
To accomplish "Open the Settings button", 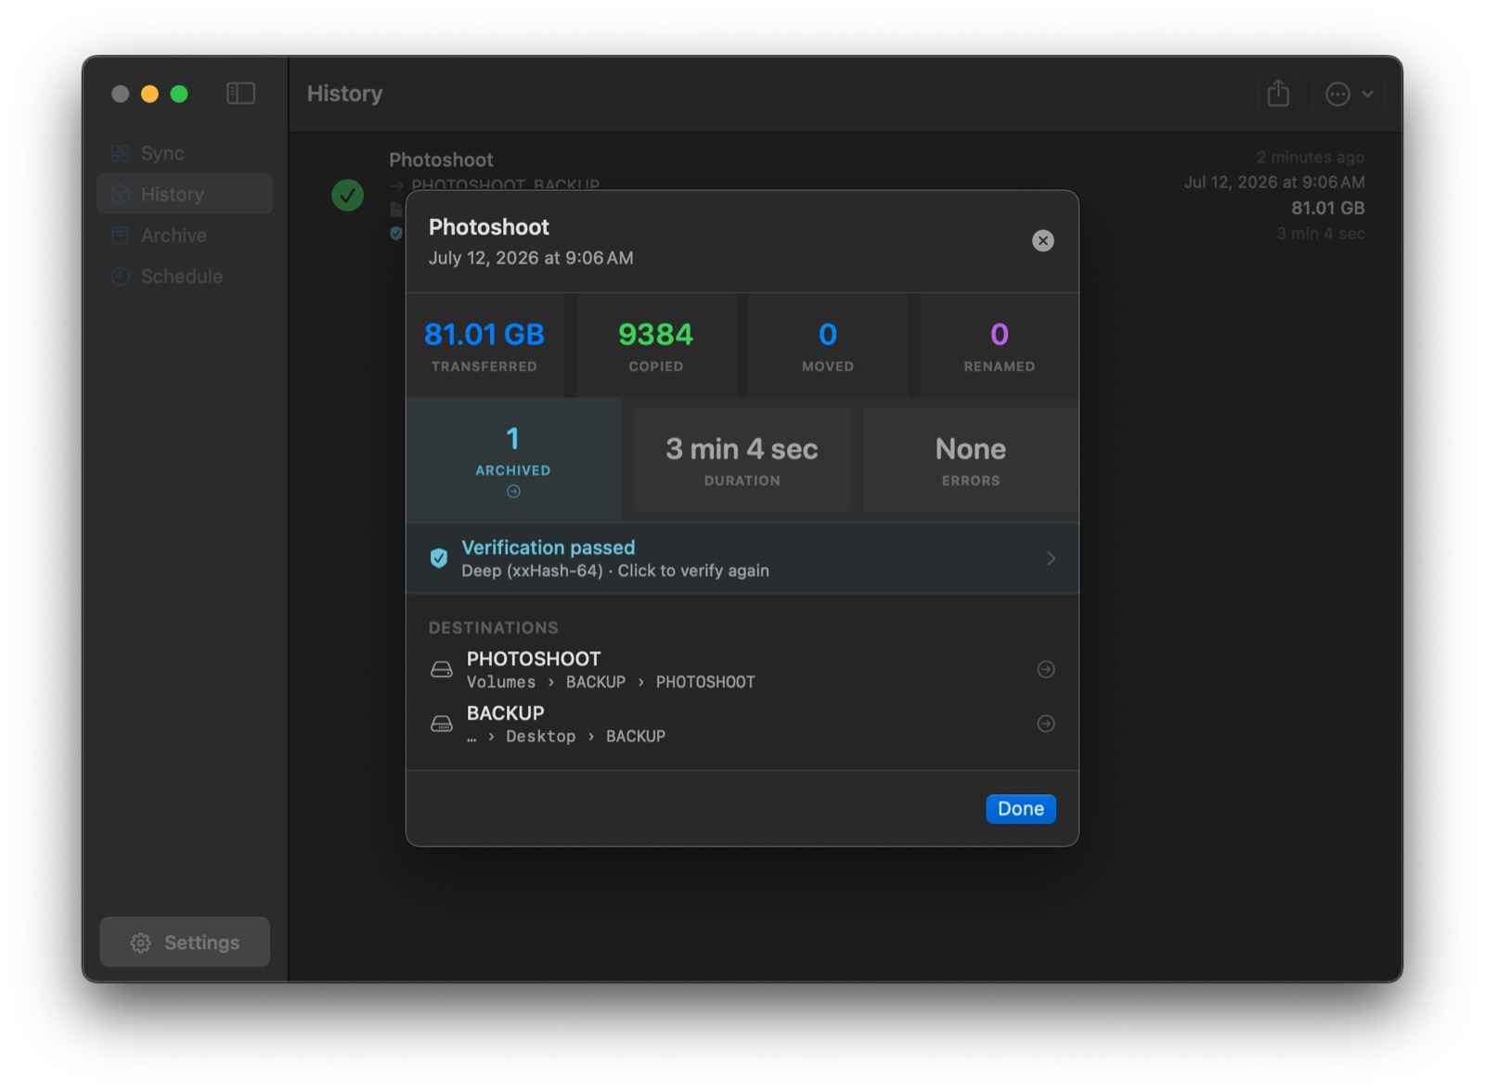I will pos(185,943).
